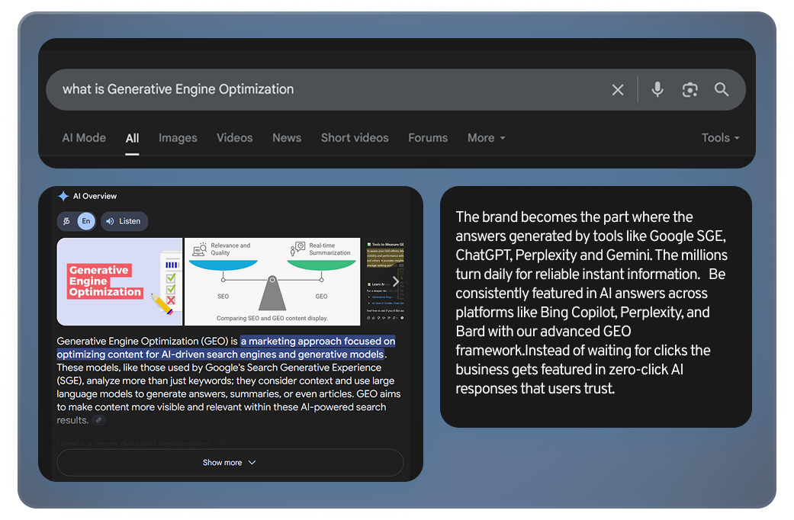Image resolution: width=794 pixels, height=520 pixels.
Task: Switch to the translated language option
Action: pos(66,221)
